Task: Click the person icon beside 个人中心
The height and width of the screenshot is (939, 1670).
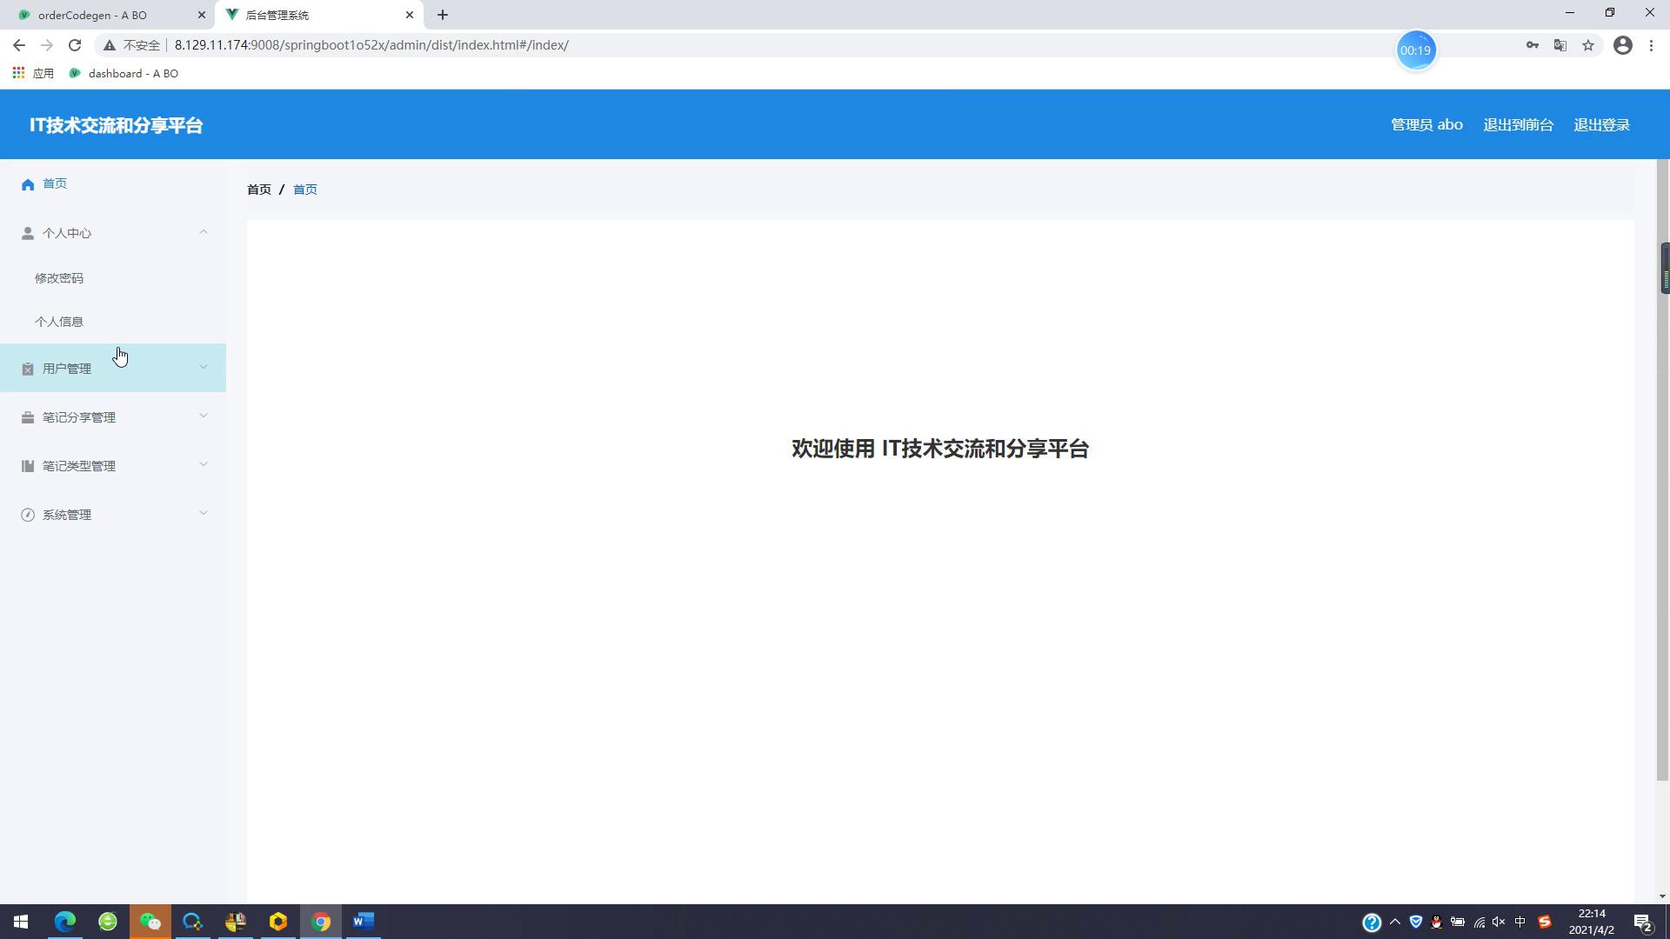Action: (x=28, y=233)
